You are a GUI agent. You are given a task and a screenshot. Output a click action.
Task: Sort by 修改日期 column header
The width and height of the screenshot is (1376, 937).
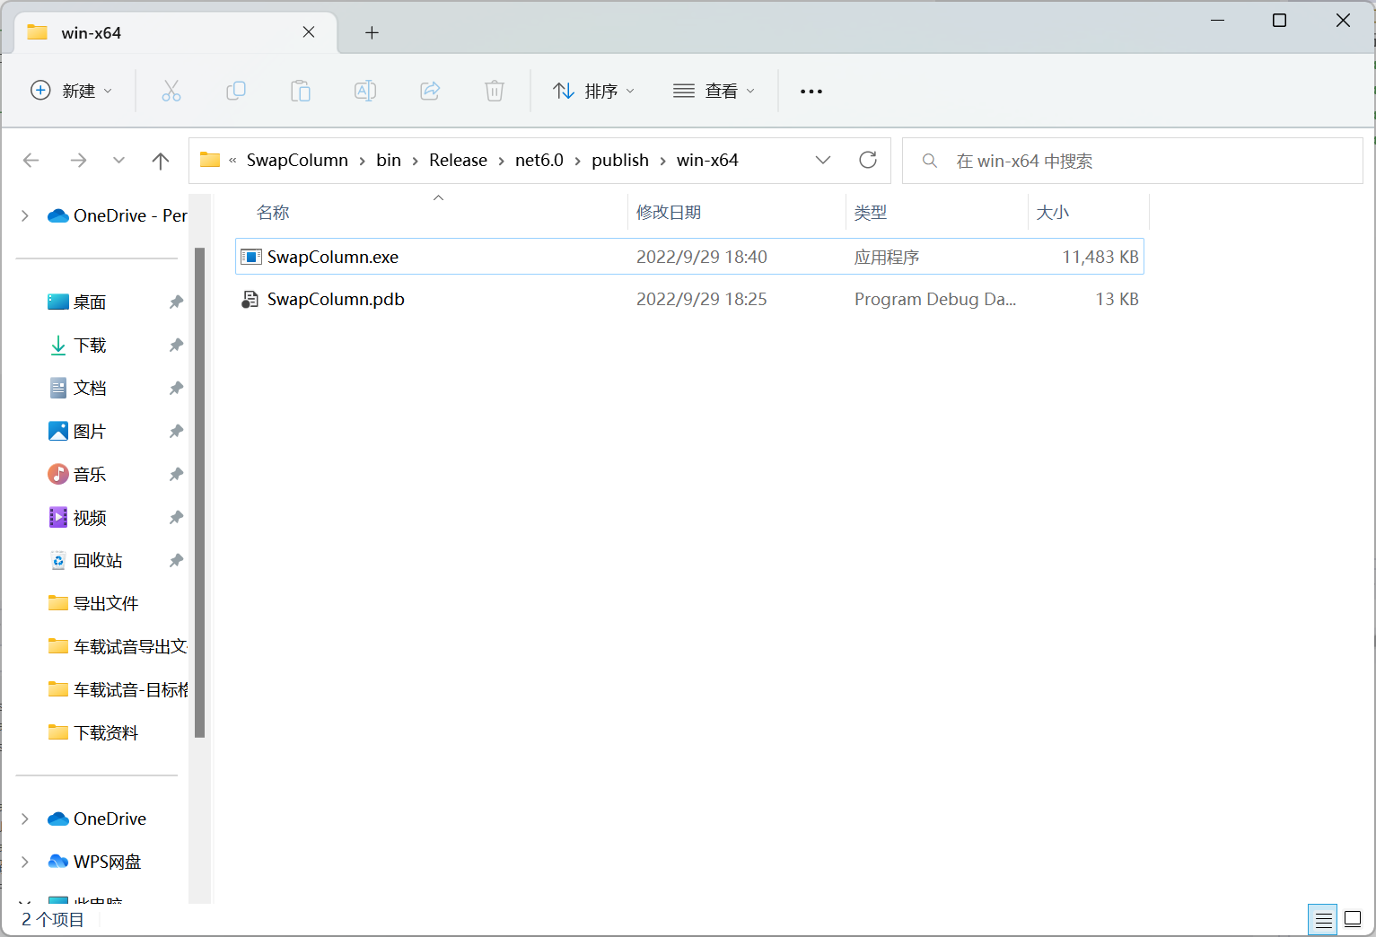click(669, 213)
